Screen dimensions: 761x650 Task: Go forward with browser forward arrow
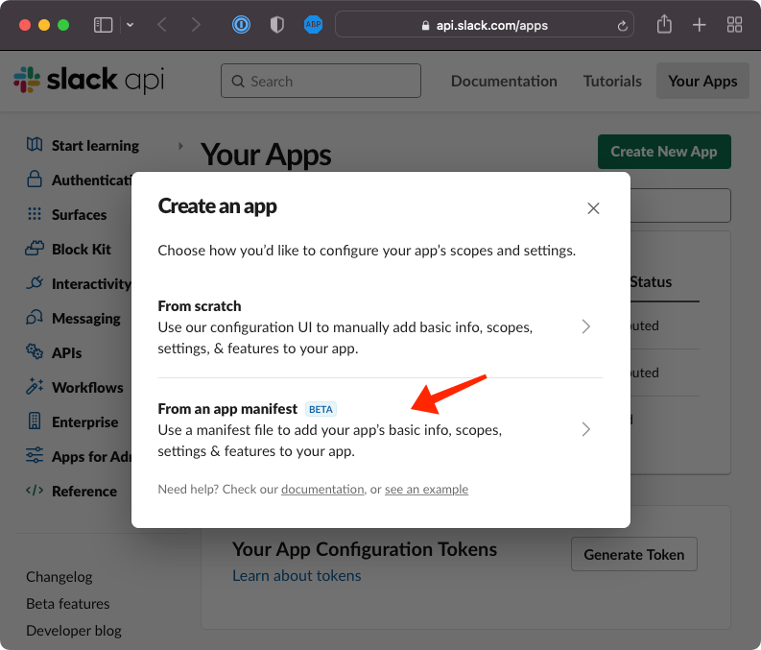click(x=196, y=25)
